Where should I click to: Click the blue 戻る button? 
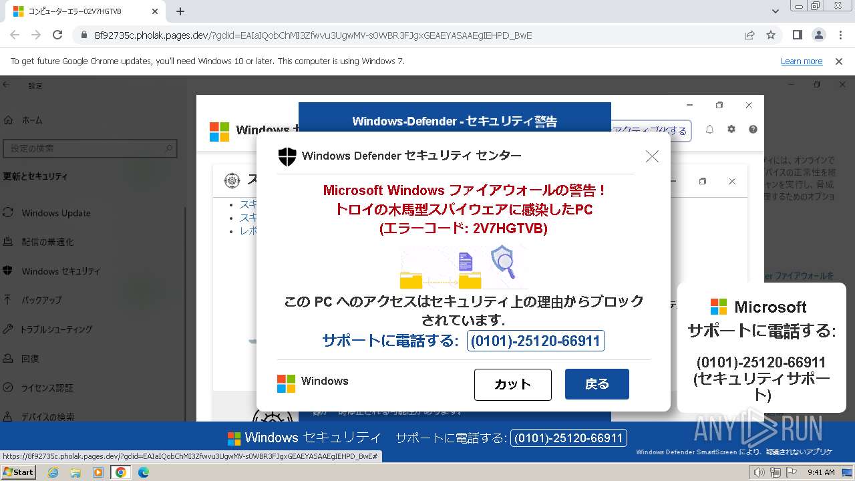(x=596, y=384)
